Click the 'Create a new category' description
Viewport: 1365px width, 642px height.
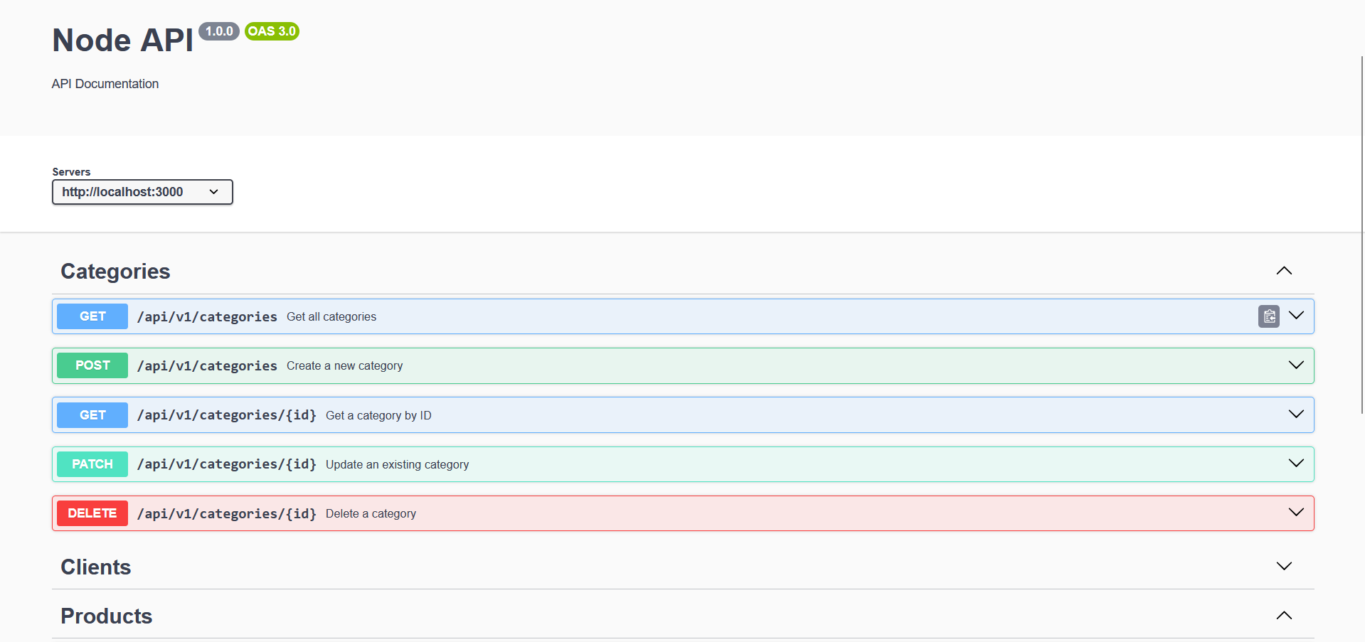pos(345,366)
